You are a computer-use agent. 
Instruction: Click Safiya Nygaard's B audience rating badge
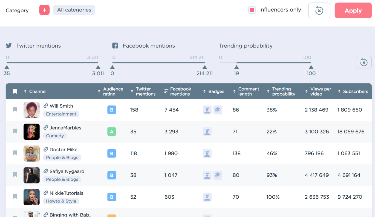tap(112, 175)
